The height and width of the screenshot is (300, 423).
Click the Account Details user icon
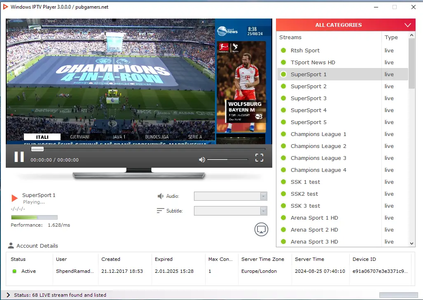[x=11, y=246]
